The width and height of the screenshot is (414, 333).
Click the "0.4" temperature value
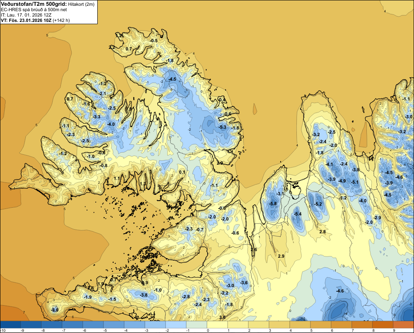pos(222,100)
